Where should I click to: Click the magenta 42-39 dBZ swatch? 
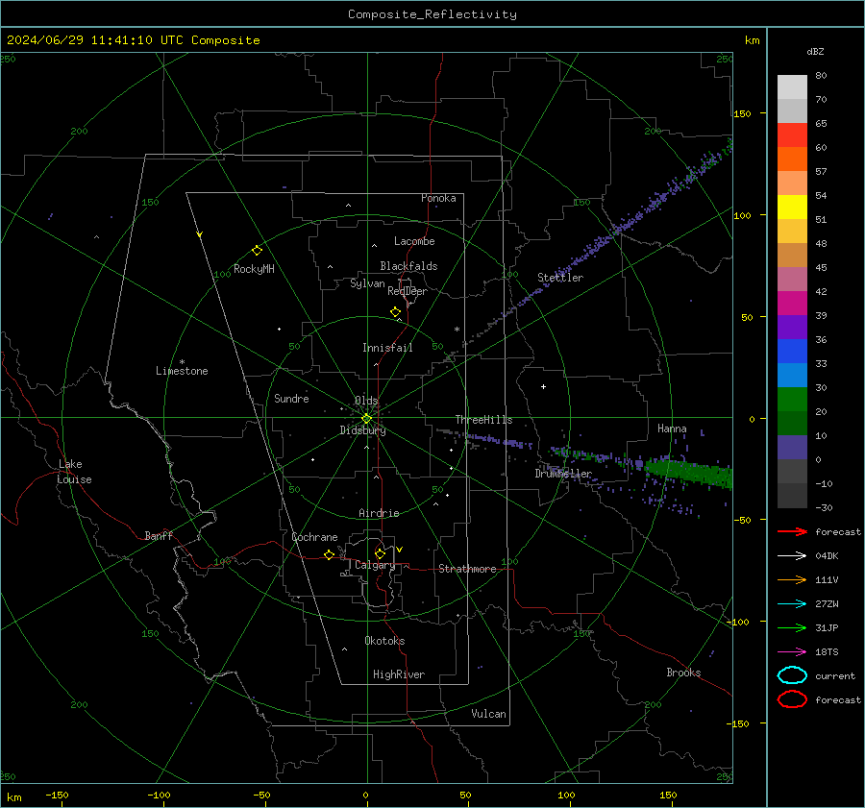coord(792,304)
